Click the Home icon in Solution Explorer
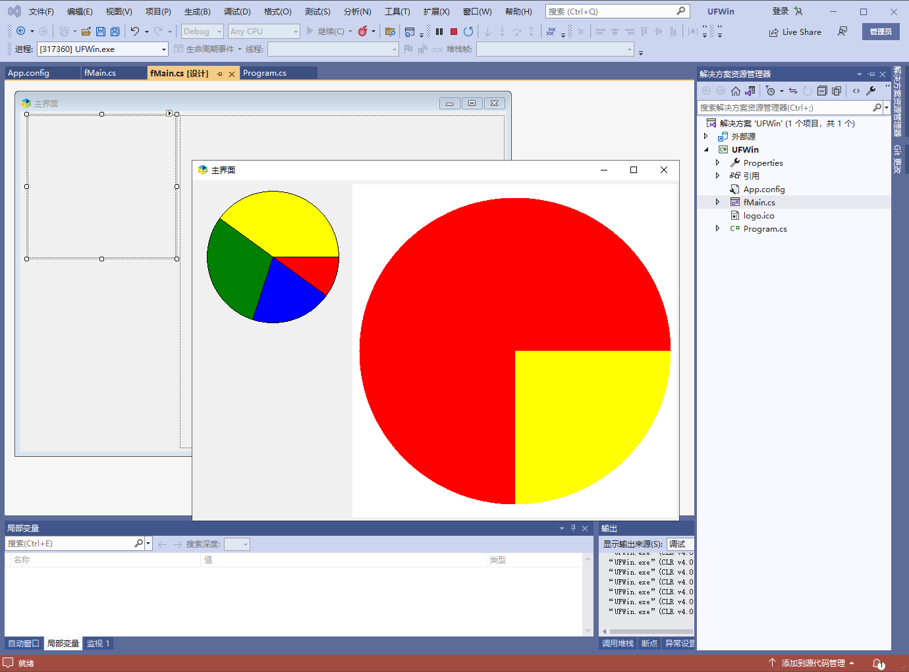Viewport: 909px width, 672px height. click(736, 91)
